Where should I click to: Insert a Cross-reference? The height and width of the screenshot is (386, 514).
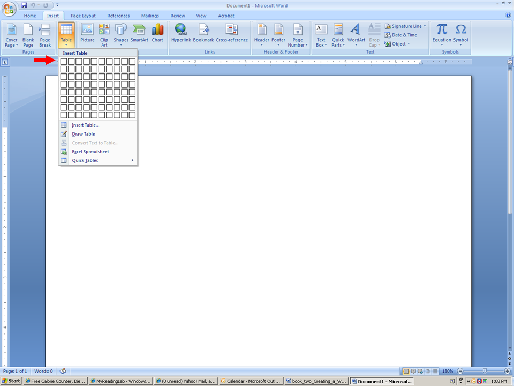point(232,33)
